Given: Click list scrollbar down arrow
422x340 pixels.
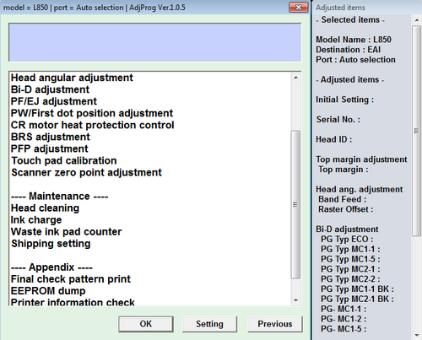Looking at the screenshot, I should 295,300.
